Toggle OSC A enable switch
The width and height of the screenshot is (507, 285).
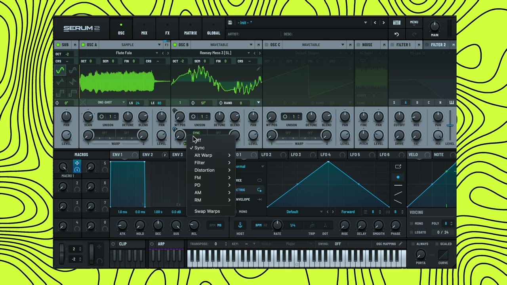pos(83,45)
